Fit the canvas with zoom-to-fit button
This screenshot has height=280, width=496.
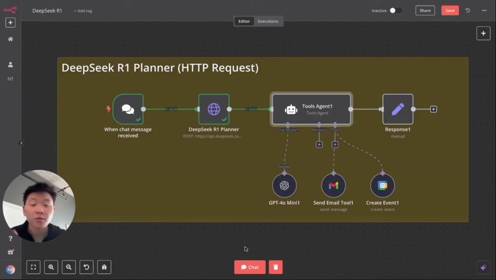click(33, 267)
